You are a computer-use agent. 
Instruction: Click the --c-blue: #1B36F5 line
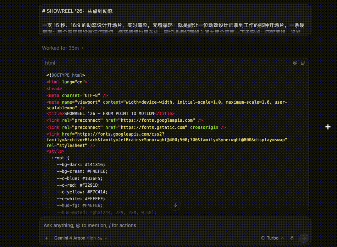[x=79, y=179]
